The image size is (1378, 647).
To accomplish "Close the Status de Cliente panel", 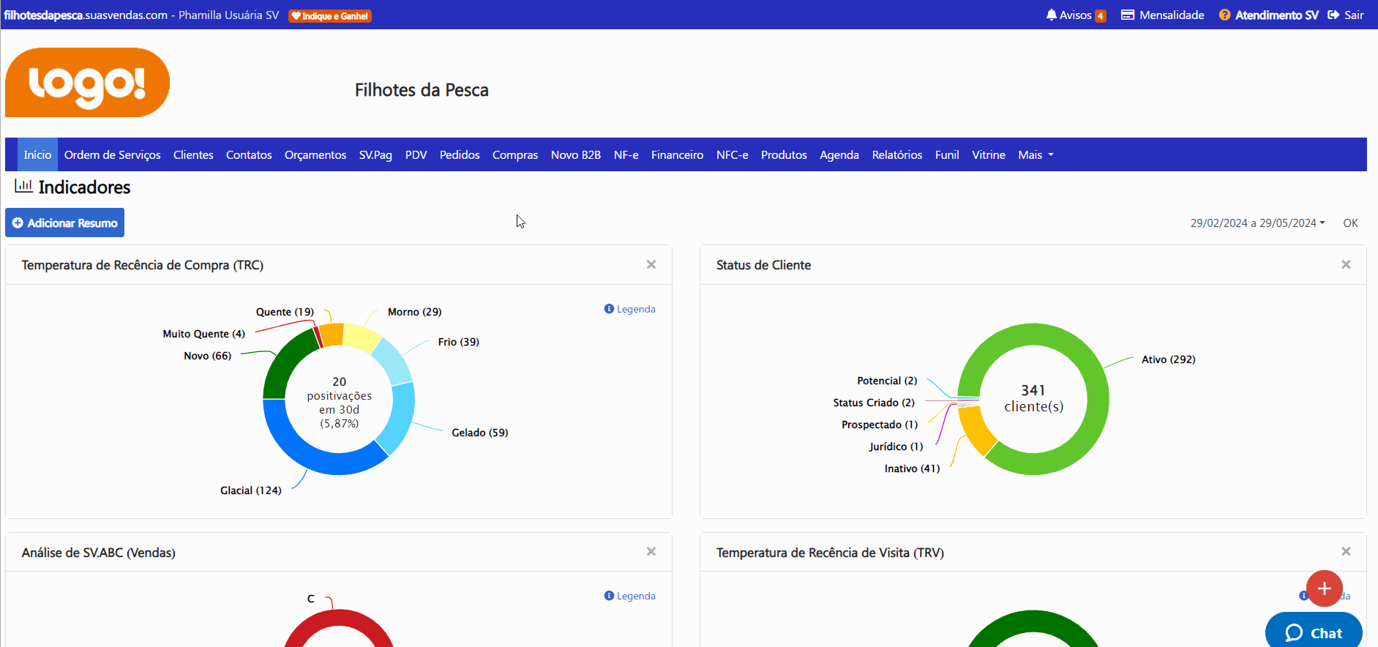I will (x=1346, y=264).
